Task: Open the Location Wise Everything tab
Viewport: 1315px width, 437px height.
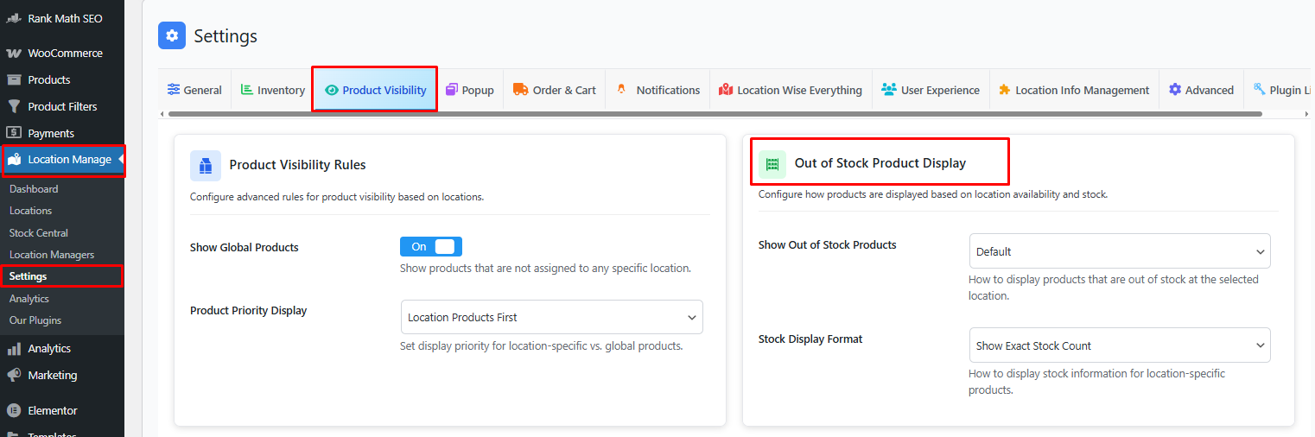Action: coord(791,90)
